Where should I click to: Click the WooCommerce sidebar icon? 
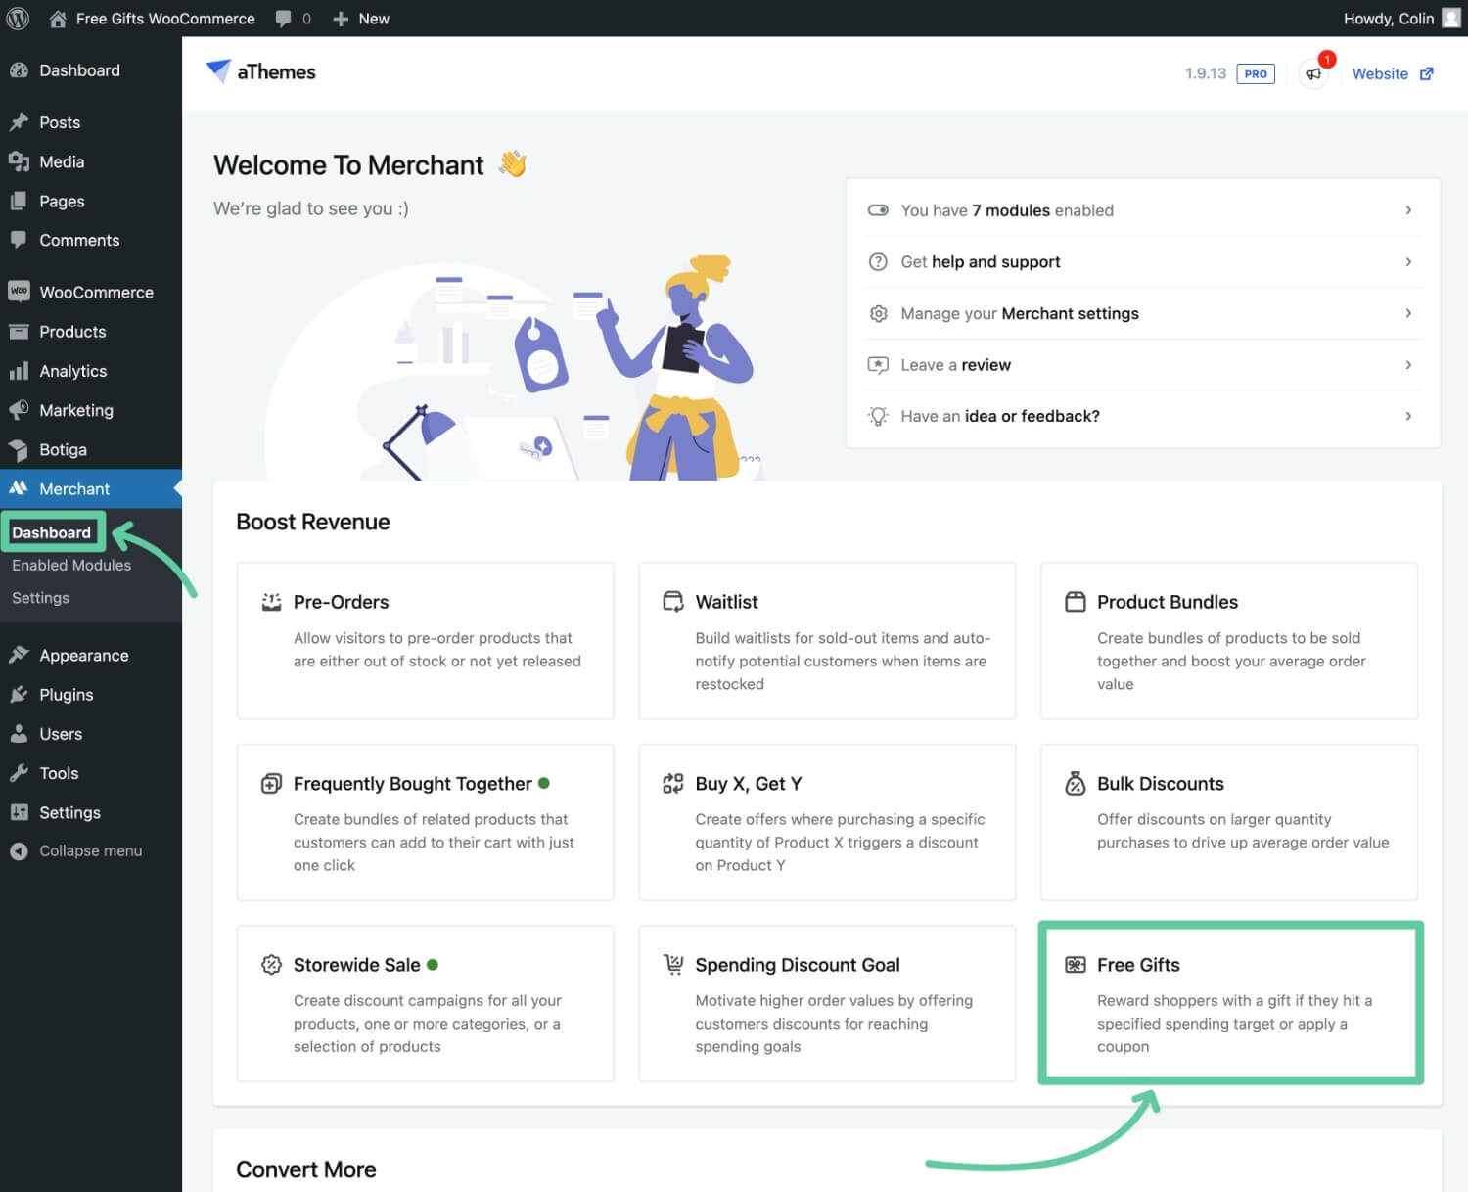click(19, 292)
